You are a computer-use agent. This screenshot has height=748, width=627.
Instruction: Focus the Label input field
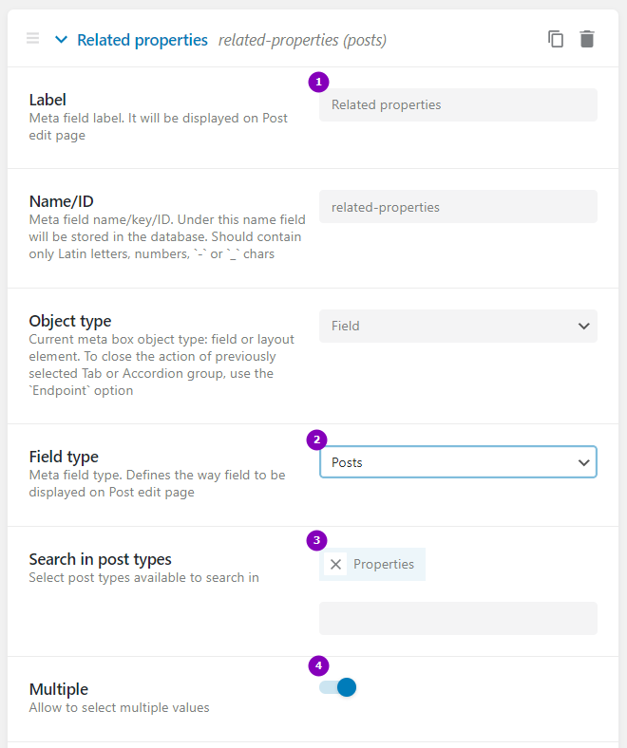(x=458, y=104)
